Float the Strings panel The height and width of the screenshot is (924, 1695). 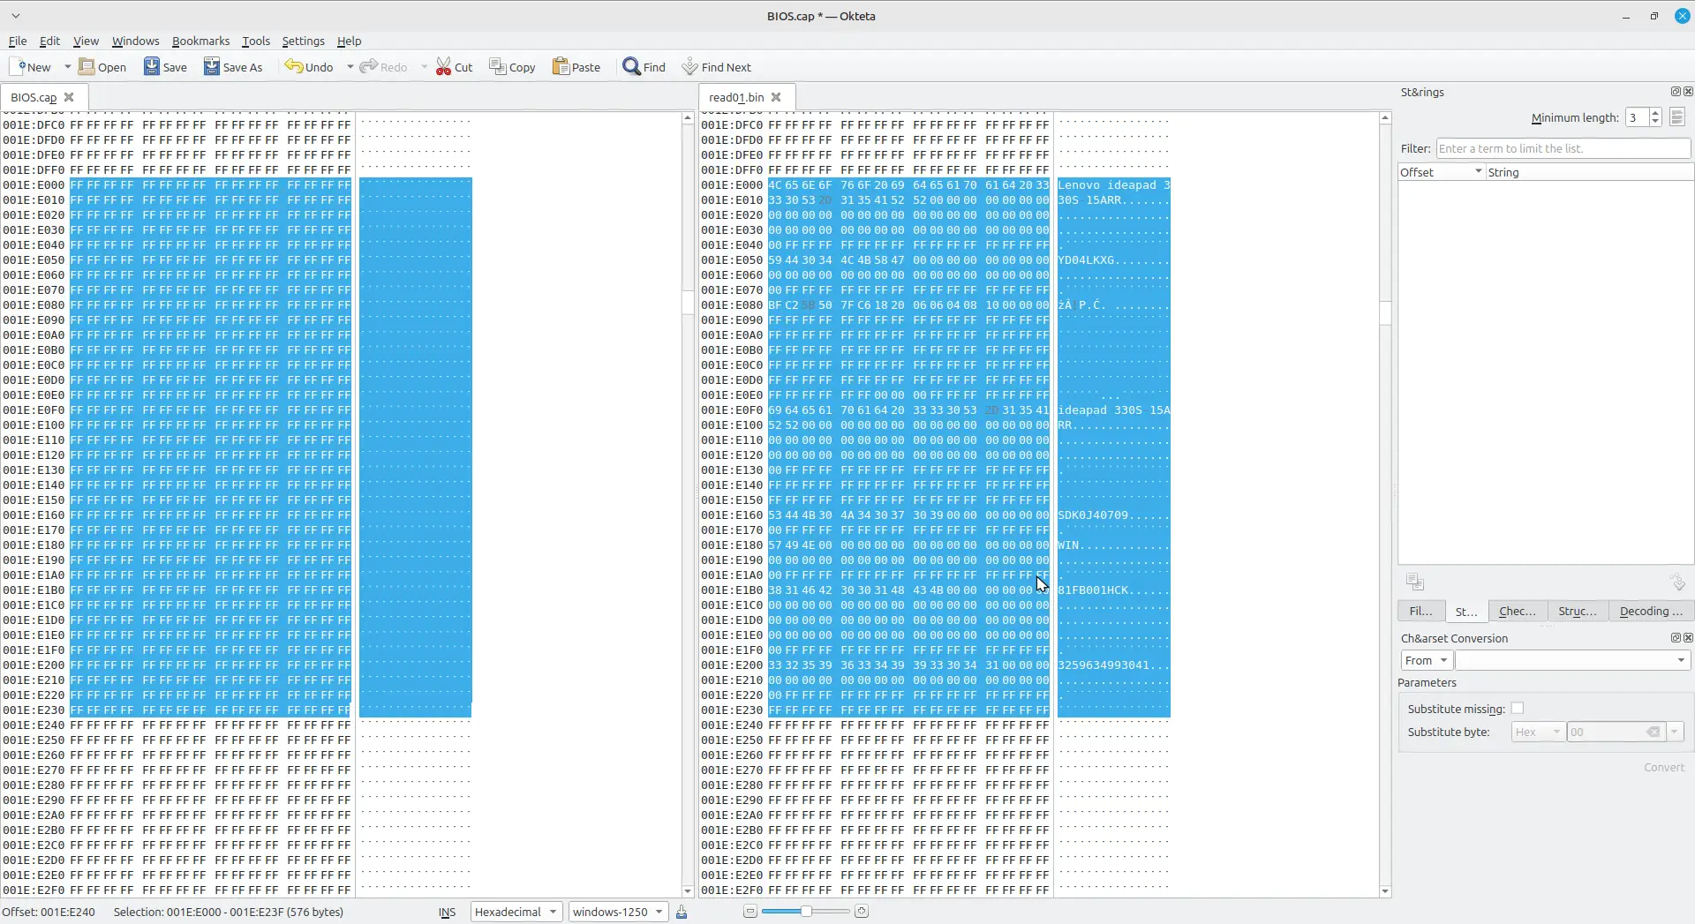click(x=1676, y=92)
